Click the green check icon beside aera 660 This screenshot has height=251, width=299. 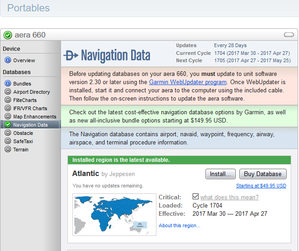[8, 35]
